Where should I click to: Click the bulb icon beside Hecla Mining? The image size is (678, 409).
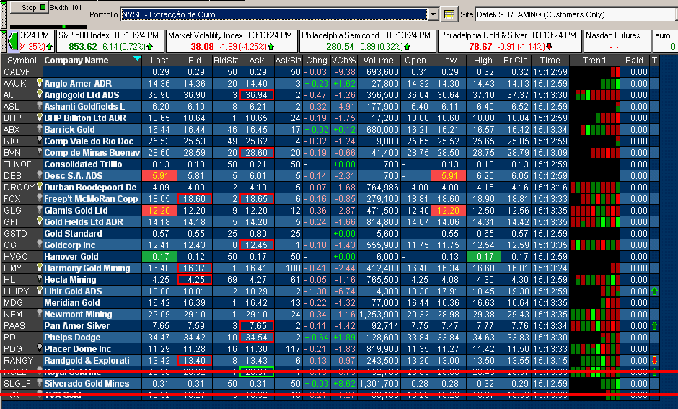pos(40,279)
